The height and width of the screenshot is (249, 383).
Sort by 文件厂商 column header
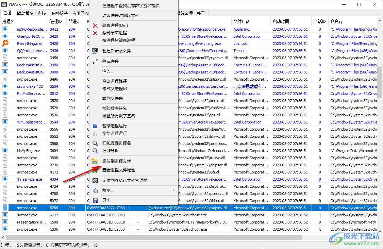click(x=251, y=21)
